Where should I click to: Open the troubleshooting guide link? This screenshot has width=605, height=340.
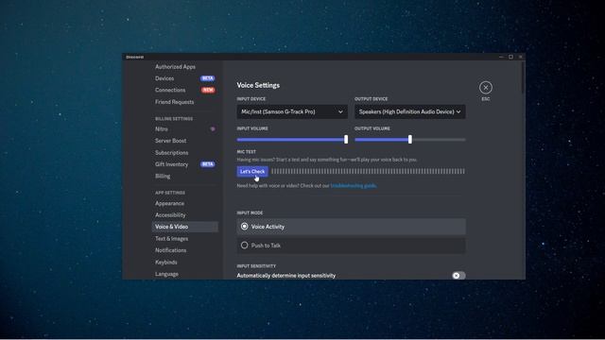354,186
